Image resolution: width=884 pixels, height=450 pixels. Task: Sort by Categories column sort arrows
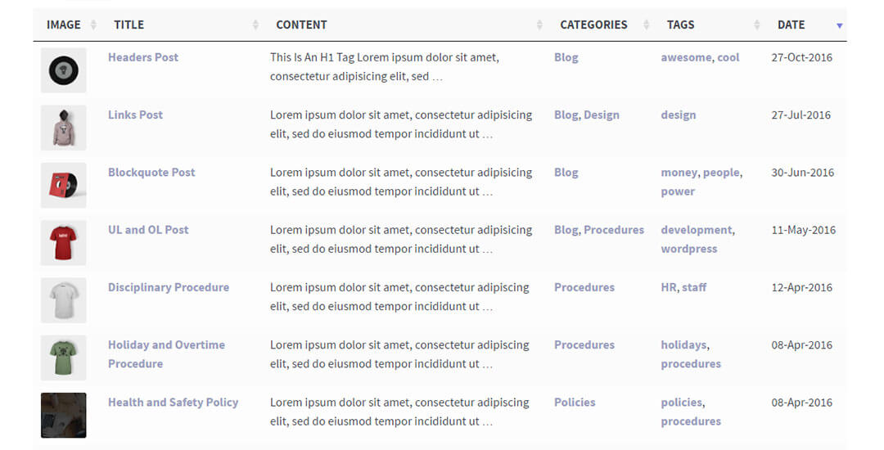click(647, 25)
